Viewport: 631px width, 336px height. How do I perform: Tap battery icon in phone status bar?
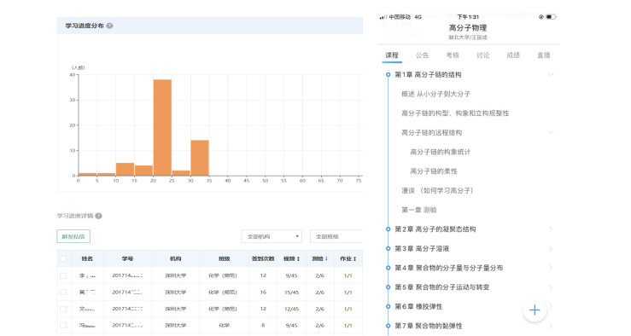(552, 17)
